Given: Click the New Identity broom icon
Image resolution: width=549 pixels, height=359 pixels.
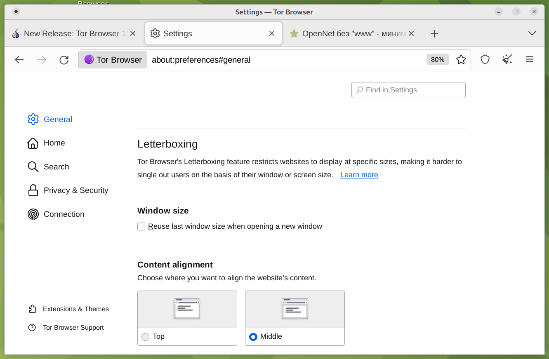Looking at the screenshot, I should point(507,60).
